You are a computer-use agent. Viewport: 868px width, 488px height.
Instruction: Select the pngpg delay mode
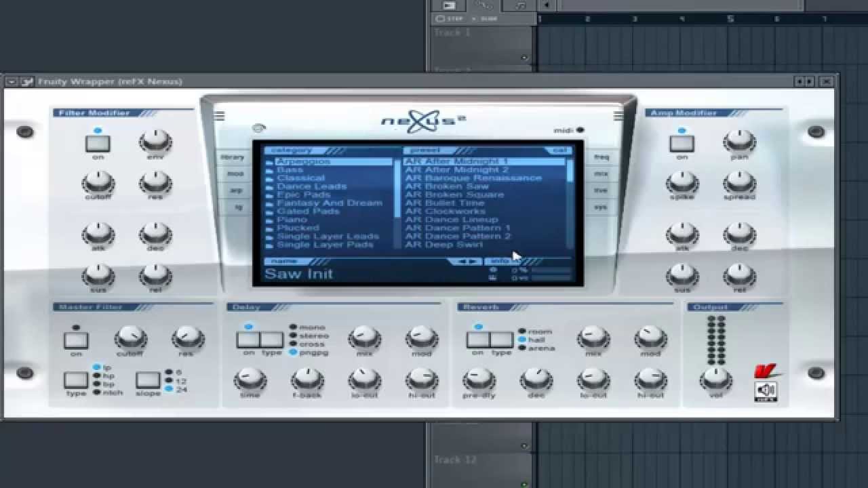tap(309, 352)
